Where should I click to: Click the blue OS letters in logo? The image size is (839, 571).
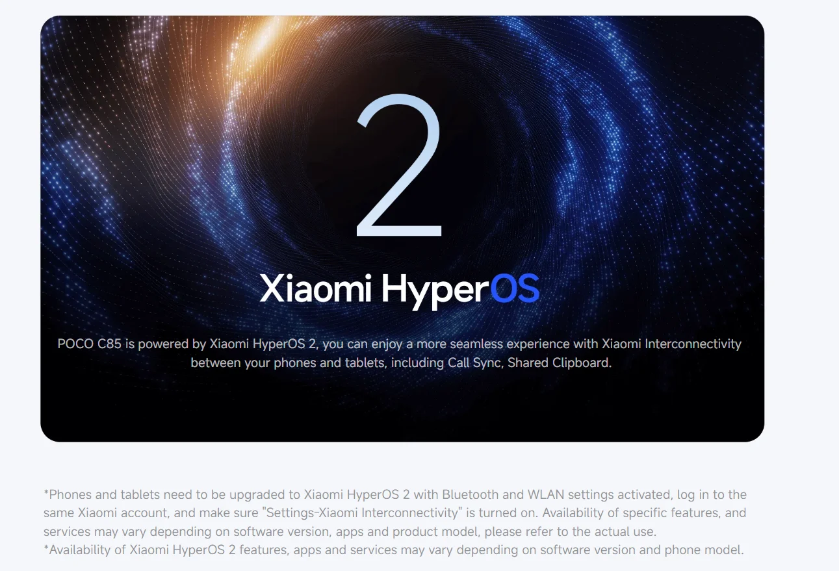[514, 288]
